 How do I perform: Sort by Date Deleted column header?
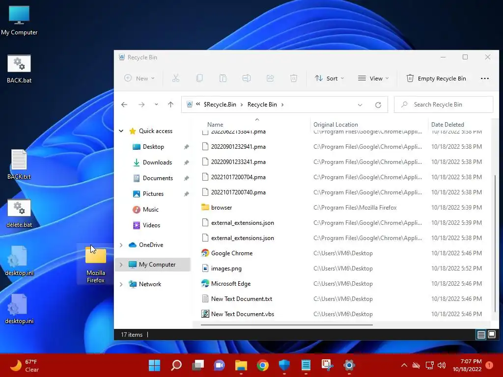coord(447,124)
